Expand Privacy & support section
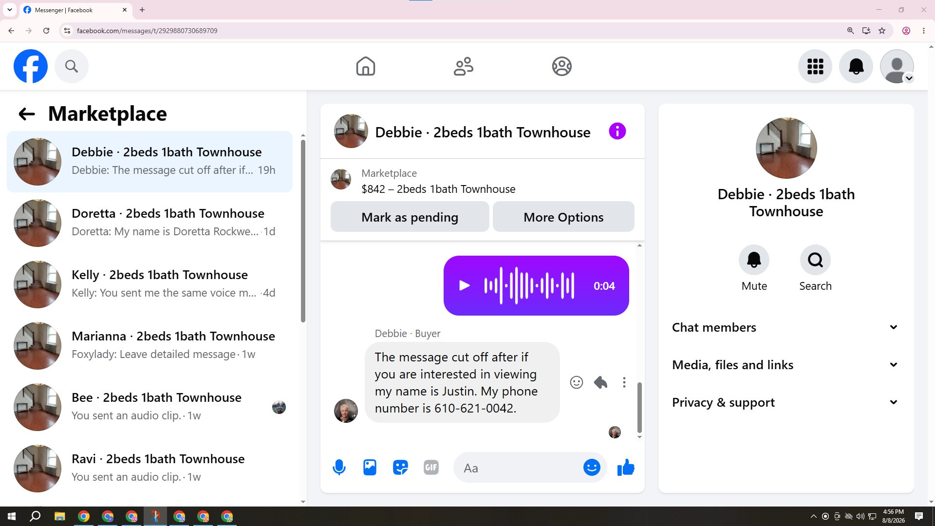 785,402
